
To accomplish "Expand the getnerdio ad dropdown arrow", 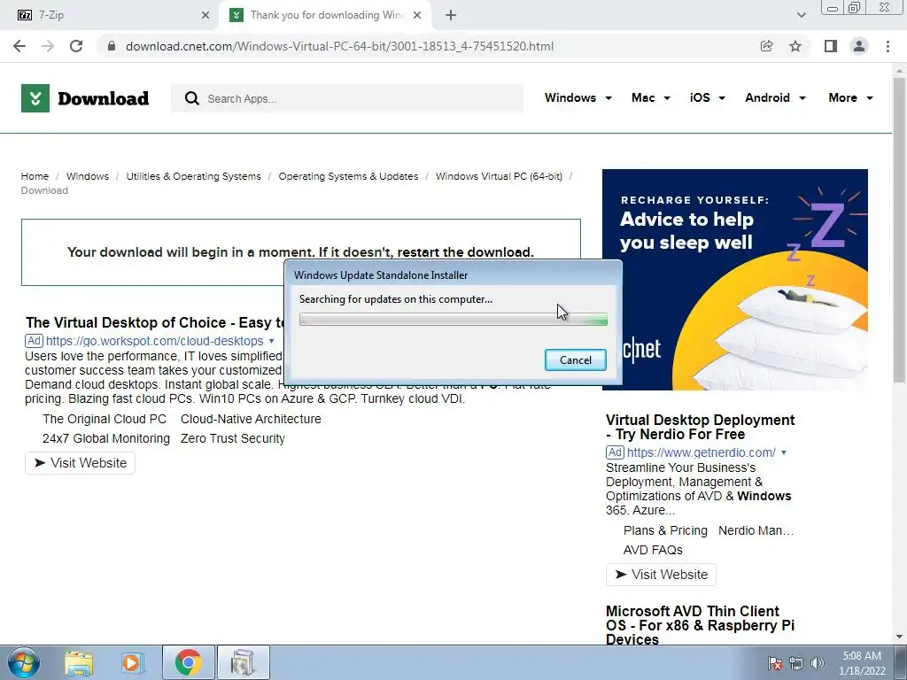I will 784,452.
